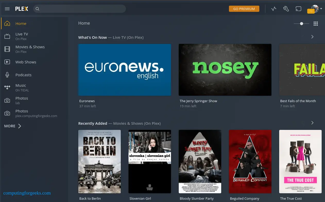The height and width of the screenshot is (202, 325).
Task: Click the Recently Added heading
Action: pos(93,123)
